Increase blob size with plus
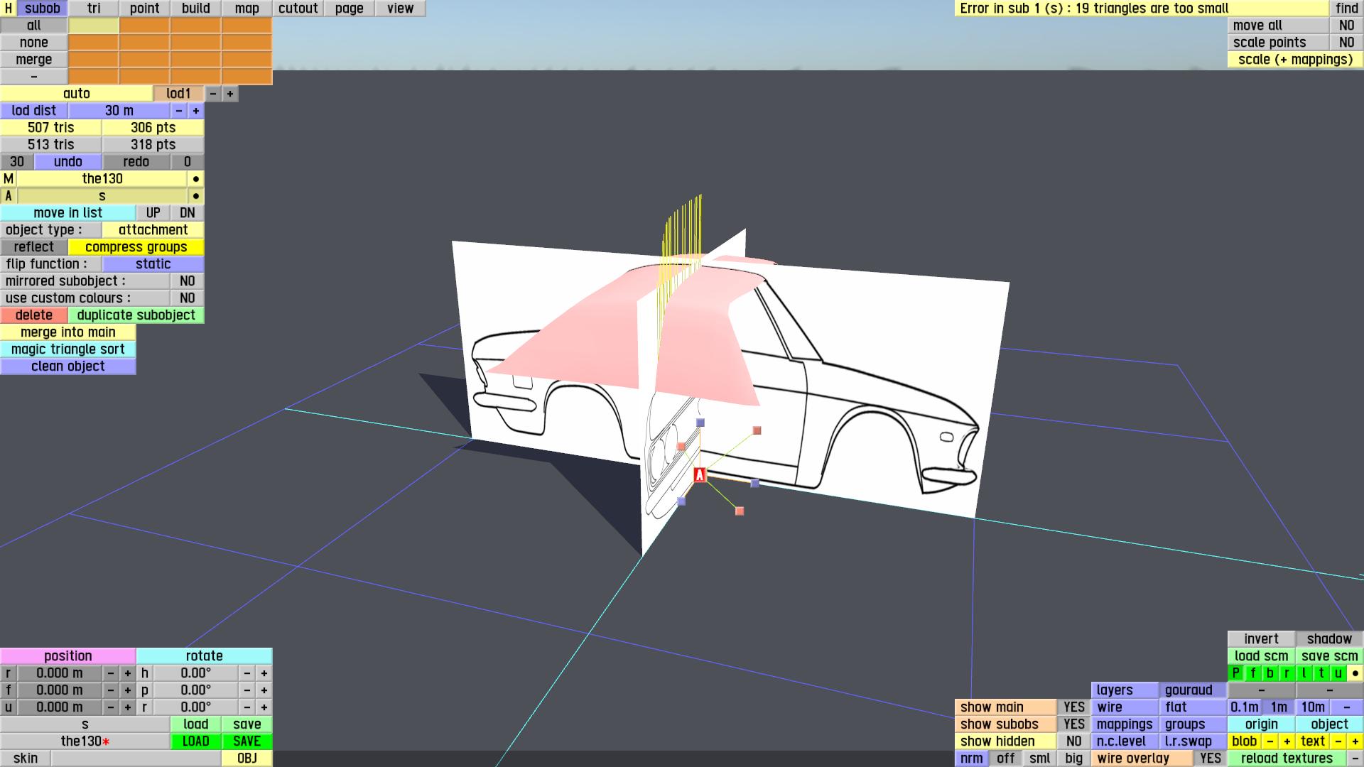Viewport: 1364px width, 767px height. tap(1287, 741)
